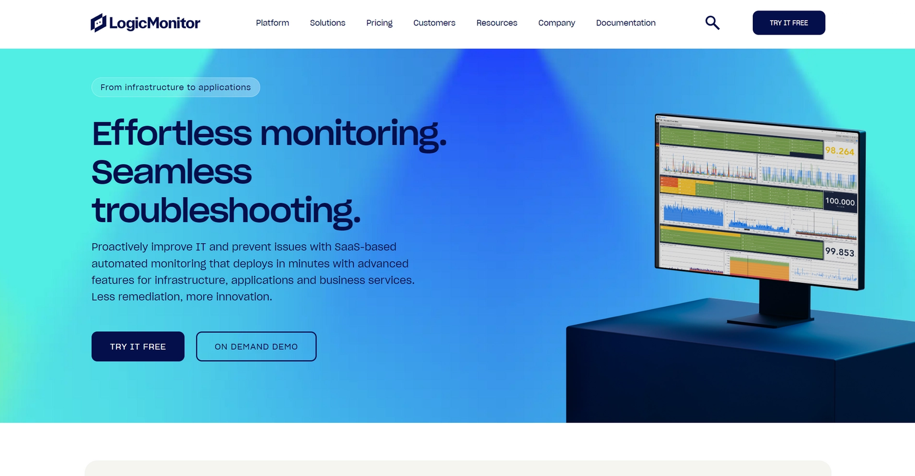Click the 'Effortless monitoring.' headline
The height and width of the screenshot is (476, 915).
[269, 134]
